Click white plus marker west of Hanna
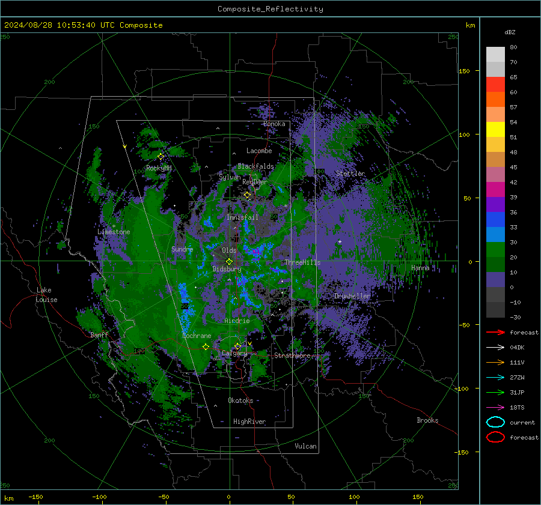 [x=340, y=241]
